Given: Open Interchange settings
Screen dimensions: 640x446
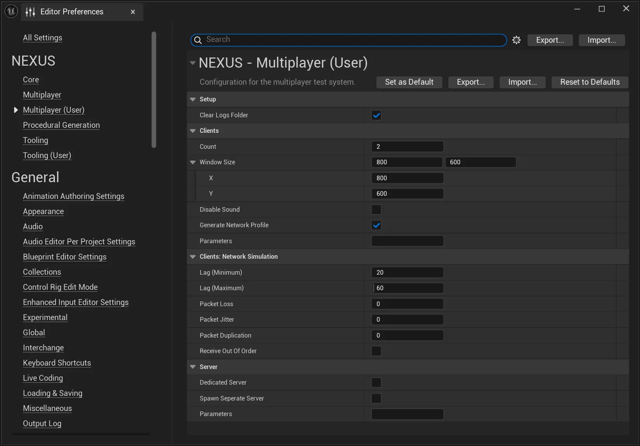Looking at the screenshot, I should tap(43, 348).
